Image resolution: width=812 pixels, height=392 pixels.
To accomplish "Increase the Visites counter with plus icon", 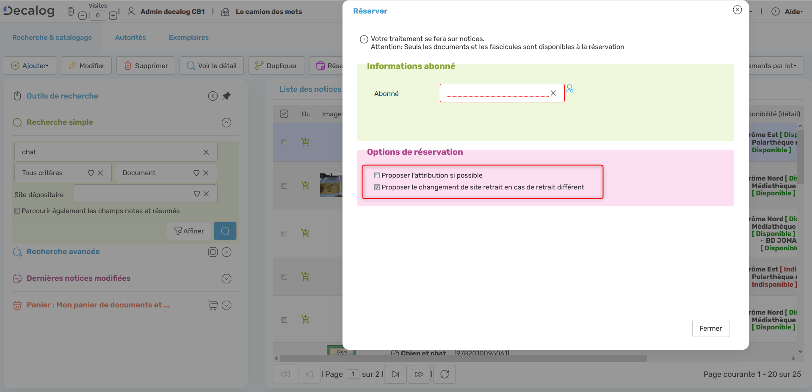I will point(113,16).
